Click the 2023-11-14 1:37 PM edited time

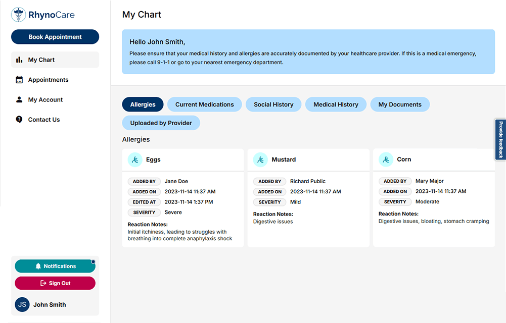pos(189,202)
